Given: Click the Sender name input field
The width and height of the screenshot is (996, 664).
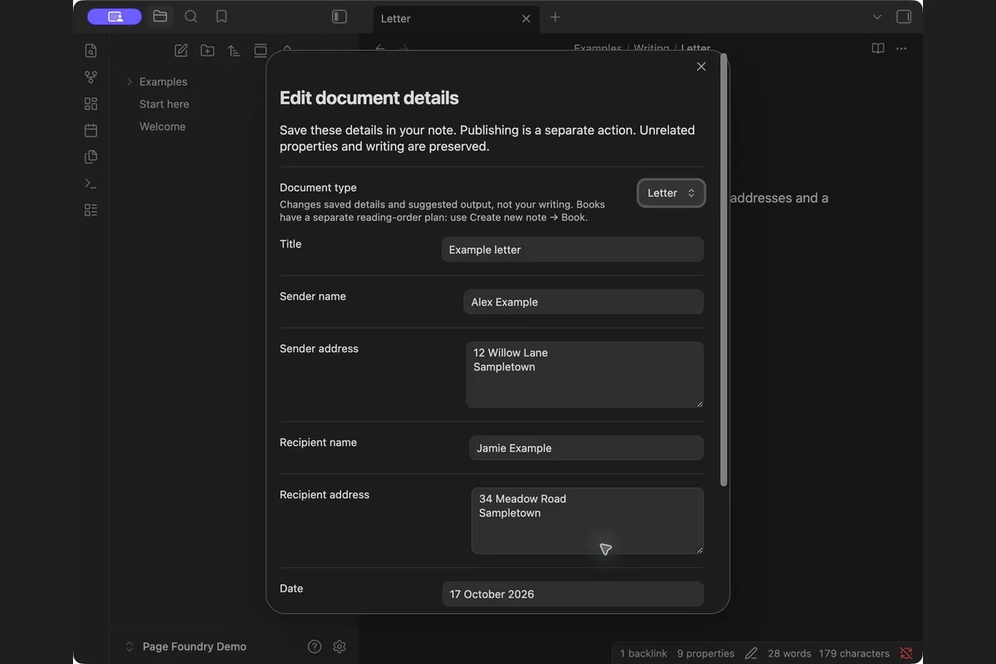Looking at the screenshot, I should tap(583, 302).
